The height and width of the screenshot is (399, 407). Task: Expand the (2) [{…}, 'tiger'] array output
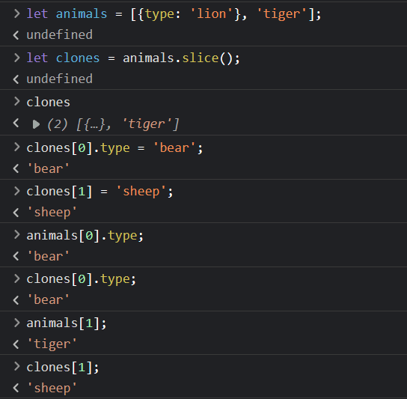(x=36, y=124)
